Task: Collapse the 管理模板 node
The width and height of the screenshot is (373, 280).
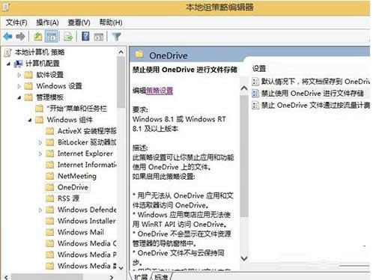Action: point(19,97)
